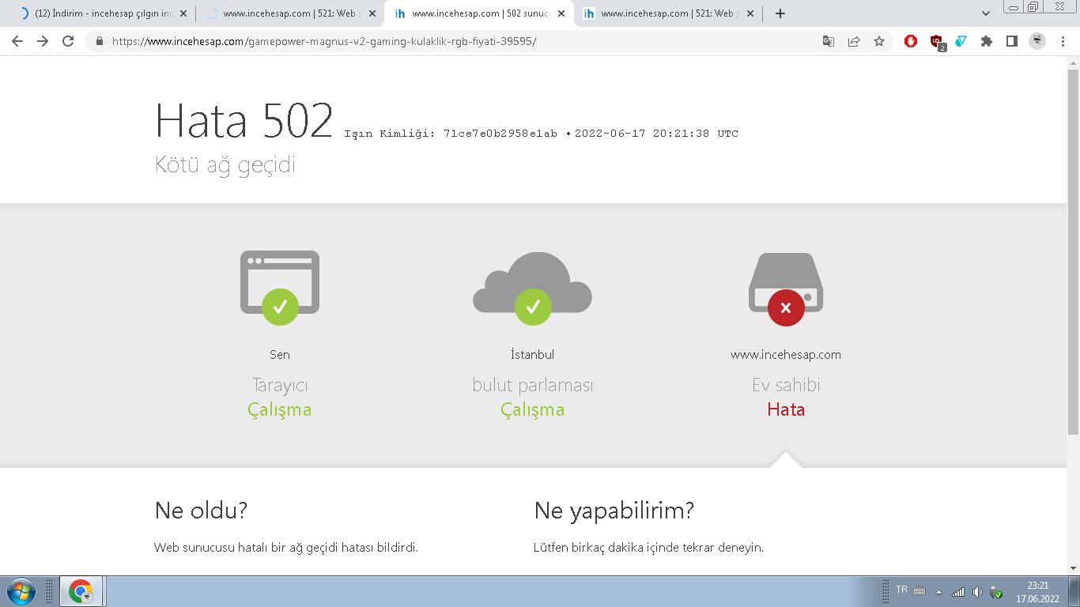This screenshot has width=1080, height=607.
Task: Open the Chrome profile avatar
Action: click(x=1037, y=41)
